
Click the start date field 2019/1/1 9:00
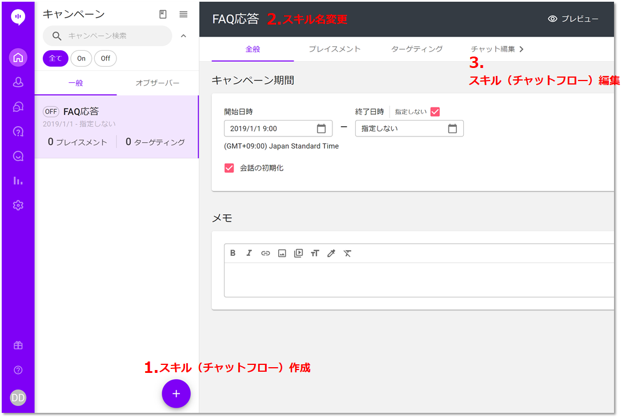pos(278,128)
